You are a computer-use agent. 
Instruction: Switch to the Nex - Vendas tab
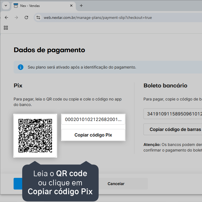pos(44,6)
